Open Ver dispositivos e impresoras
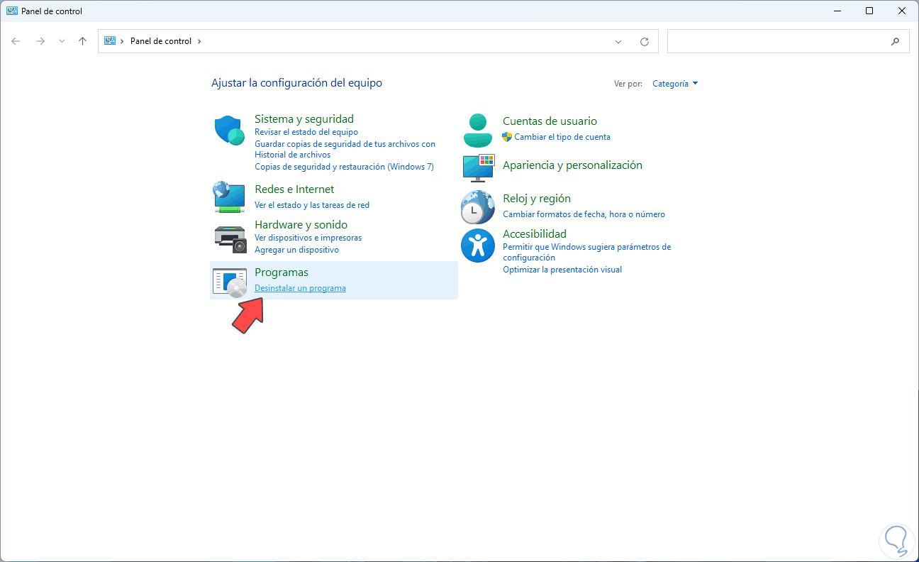 tap(308, 238)
